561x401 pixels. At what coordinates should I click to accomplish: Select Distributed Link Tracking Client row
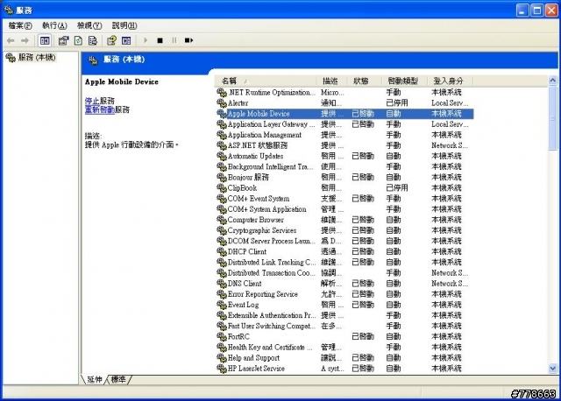tap(344, 263)
